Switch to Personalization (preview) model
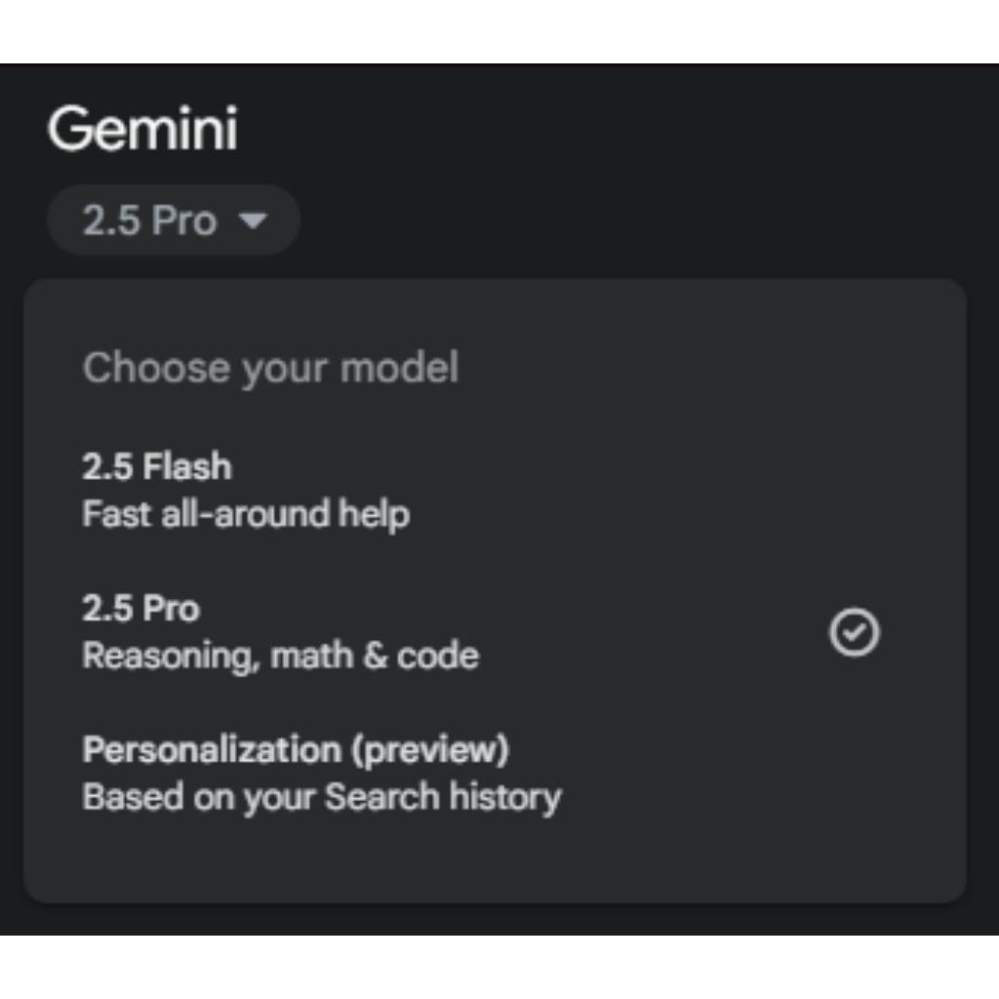The image size is (999, 999). (x=295, y=750)
